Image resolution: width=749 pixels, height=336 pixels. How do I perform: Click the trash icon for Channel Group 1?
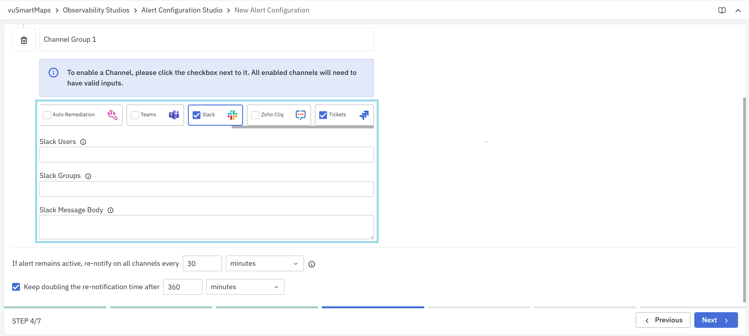24,40
